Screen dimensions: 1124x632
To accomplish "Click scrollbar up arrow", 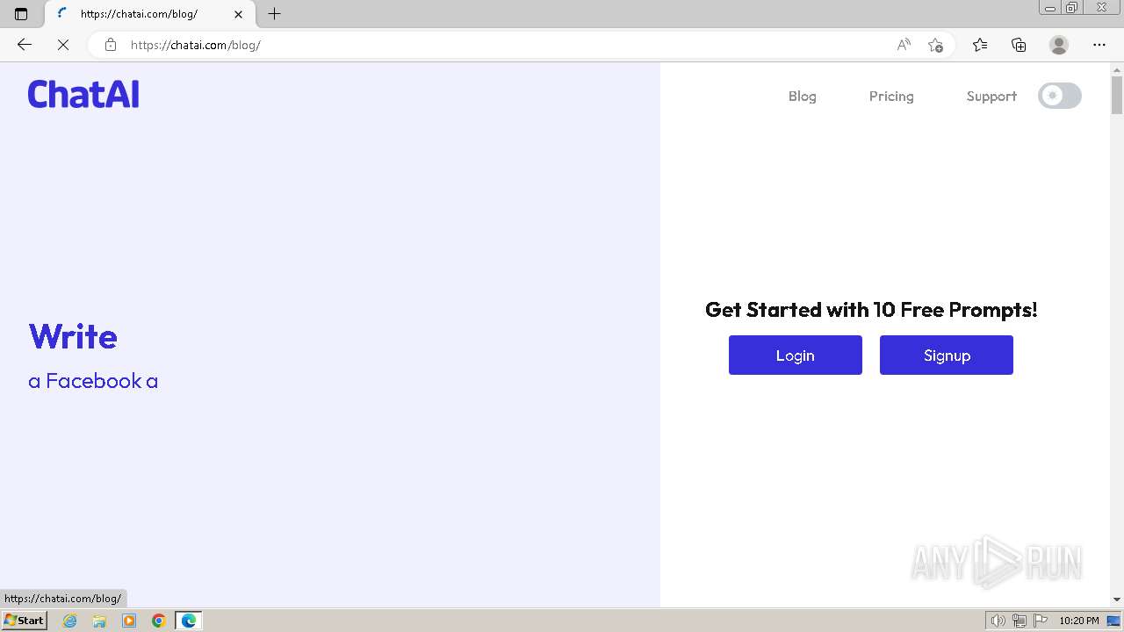I will pyautogui.click(x=1117, y=69).
